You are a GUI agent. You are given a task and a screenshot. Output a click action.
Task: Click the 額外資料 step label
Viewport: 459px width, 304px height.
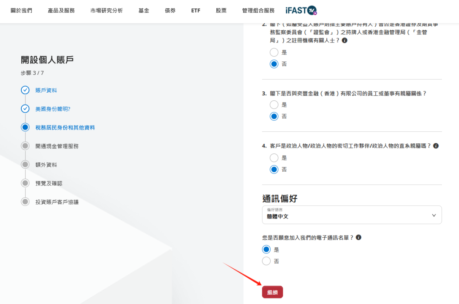click(x=46, y=165)
